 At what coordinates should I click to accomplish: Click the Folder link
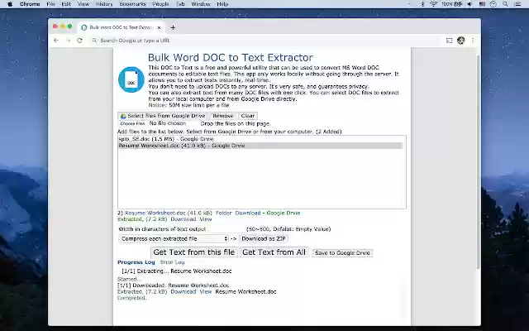coord(224,213)
